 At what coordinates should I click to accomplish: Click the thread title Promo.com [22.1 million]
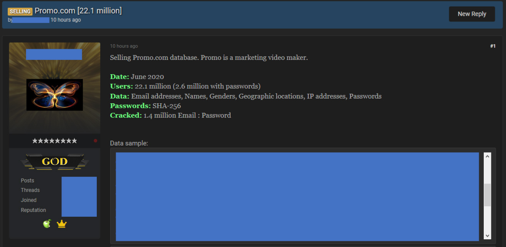pyautogui.click(x=78, y=11)
